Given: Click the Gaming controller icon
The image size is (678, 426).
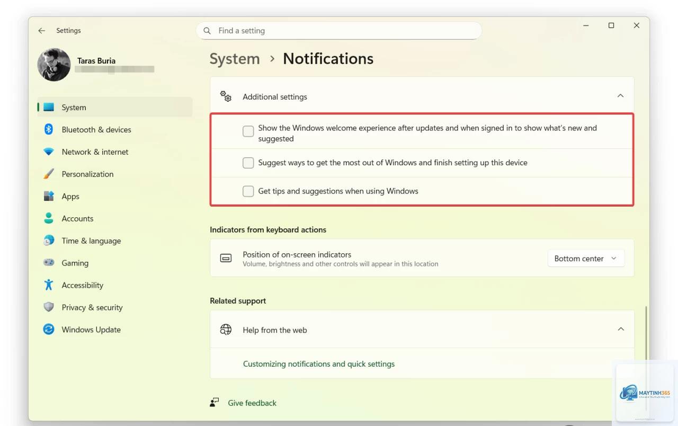Looking at the screenshot, I should [49, 263].
